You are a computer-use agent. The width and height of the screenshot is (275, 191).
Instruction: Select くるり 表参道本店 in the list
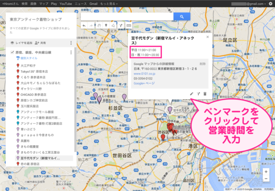(x=33, y=77)
